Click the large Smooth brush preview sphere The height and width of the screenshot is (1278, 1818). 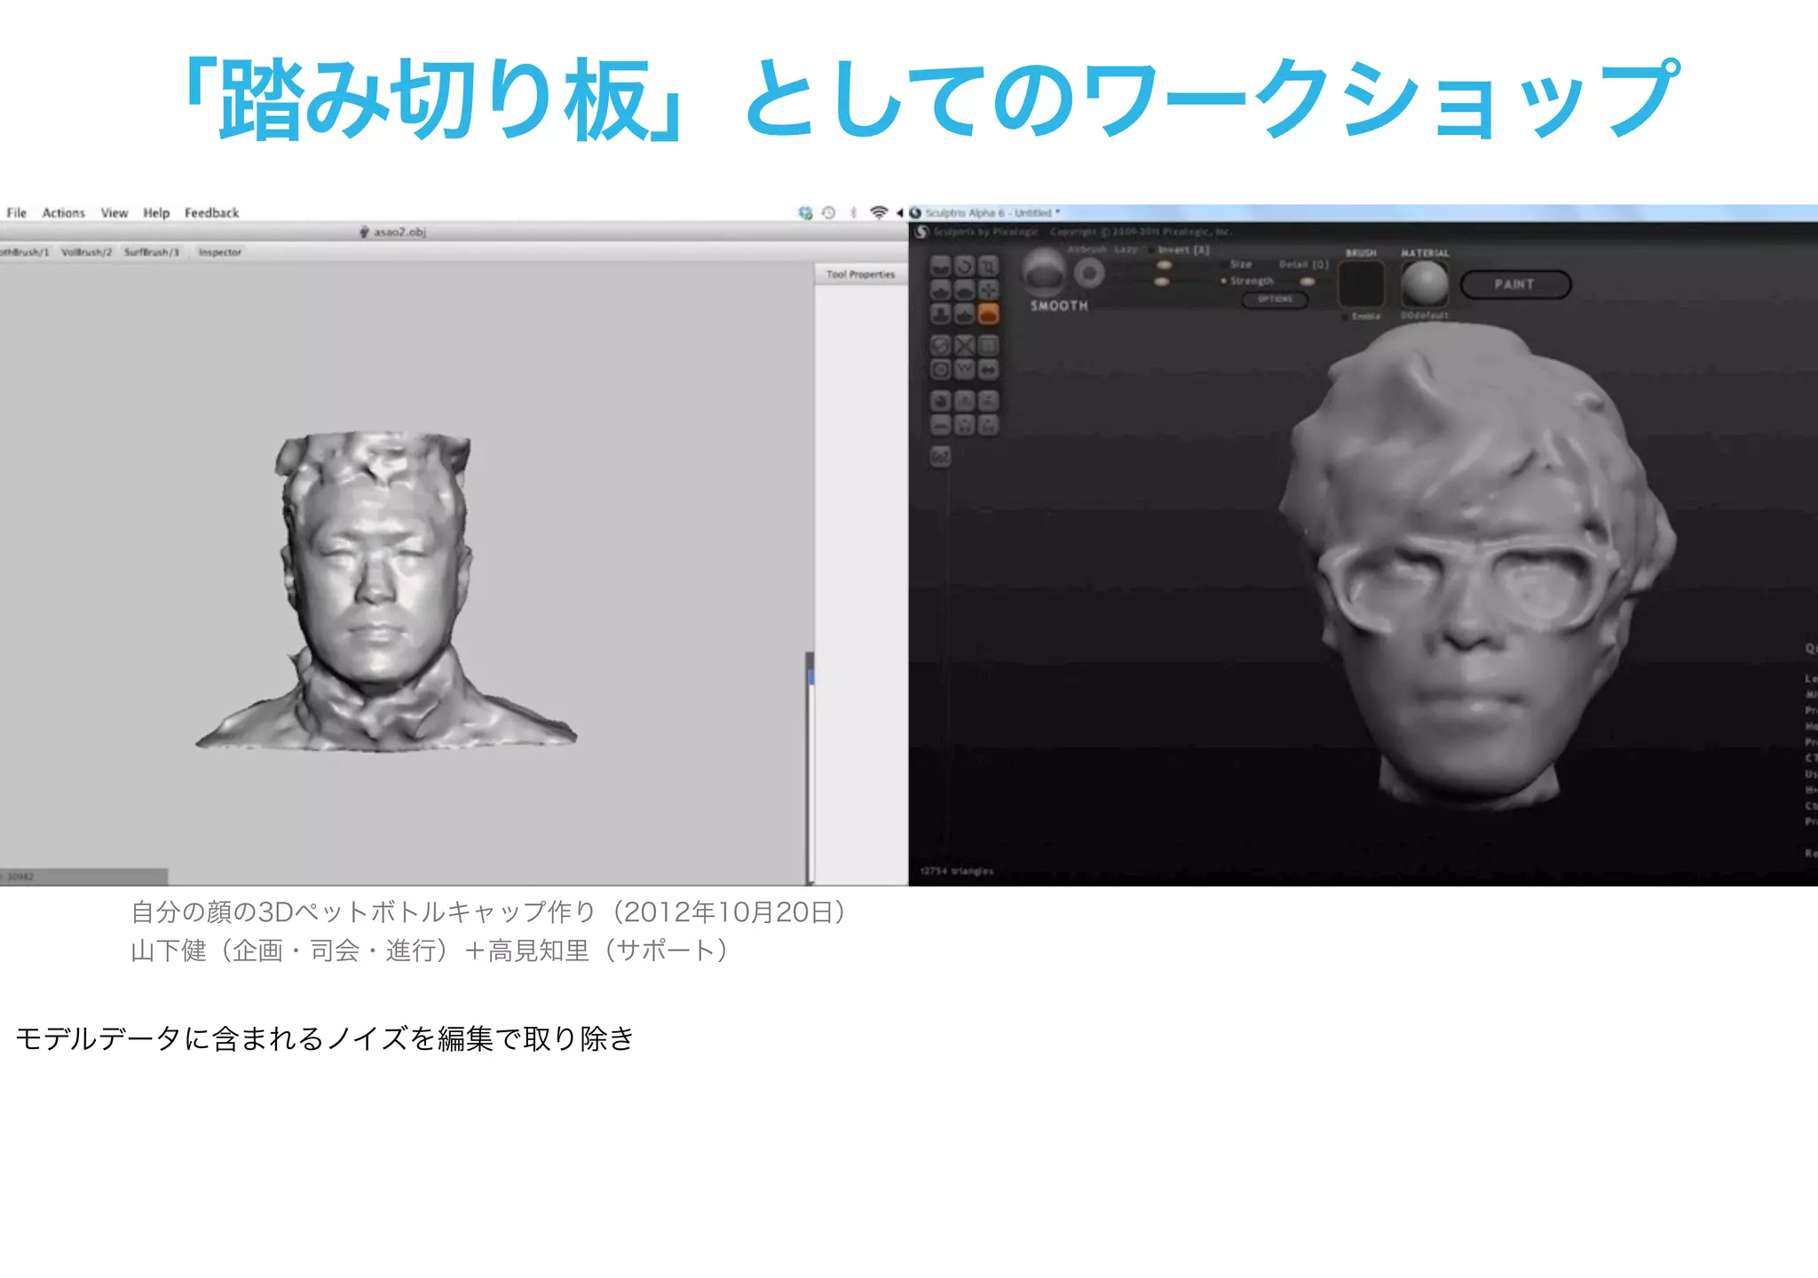click(1044, 272)
